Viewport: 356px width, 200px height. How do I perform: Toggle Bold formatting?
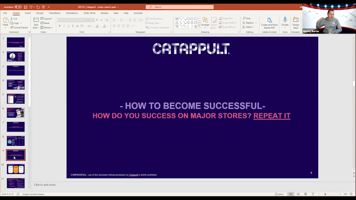60,26
